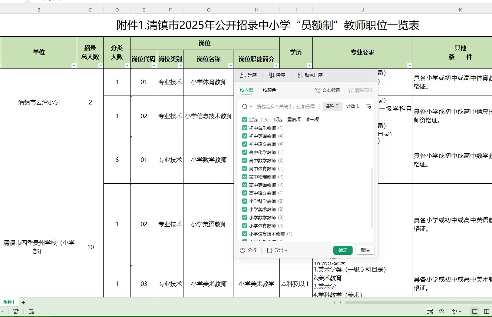This screenshot has height=317, width=492.
Task: Open the 学历 column filter dropdown
Action: [309, 65]
